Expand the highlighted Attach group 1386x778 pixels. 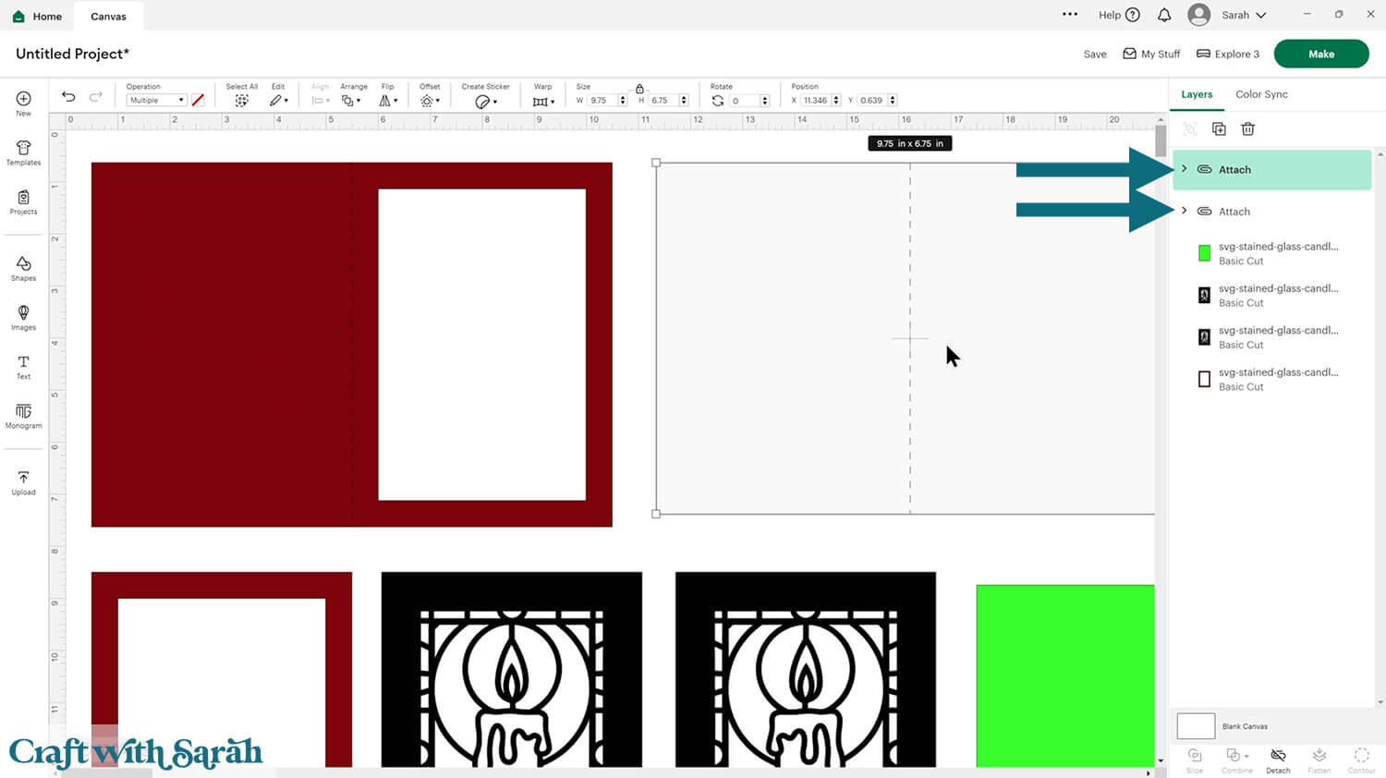1185,169
